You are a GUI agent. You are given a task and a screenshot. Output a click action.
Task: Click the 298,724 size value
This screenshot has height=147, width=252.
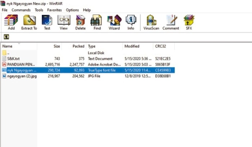(54, 70)
